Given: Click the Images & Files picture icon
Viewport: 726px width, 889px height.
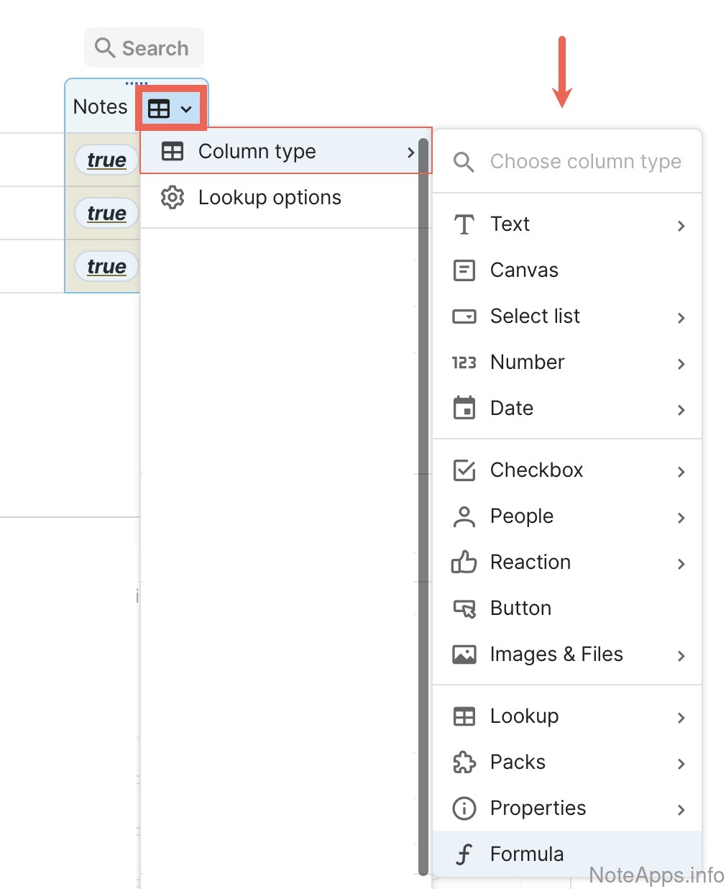Looking at the screenshot, I should pyautogui.click(x=464, y=655).
